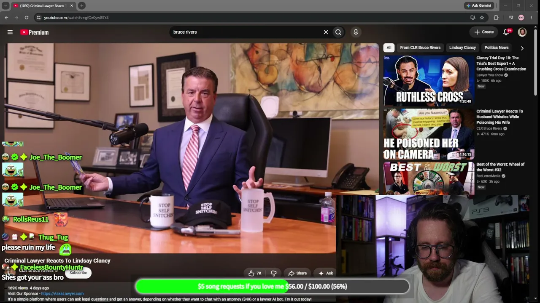The image size is (540, 303).
Task: Open Wheel of the Worst #32 title
Action: (x=500, y=167)
